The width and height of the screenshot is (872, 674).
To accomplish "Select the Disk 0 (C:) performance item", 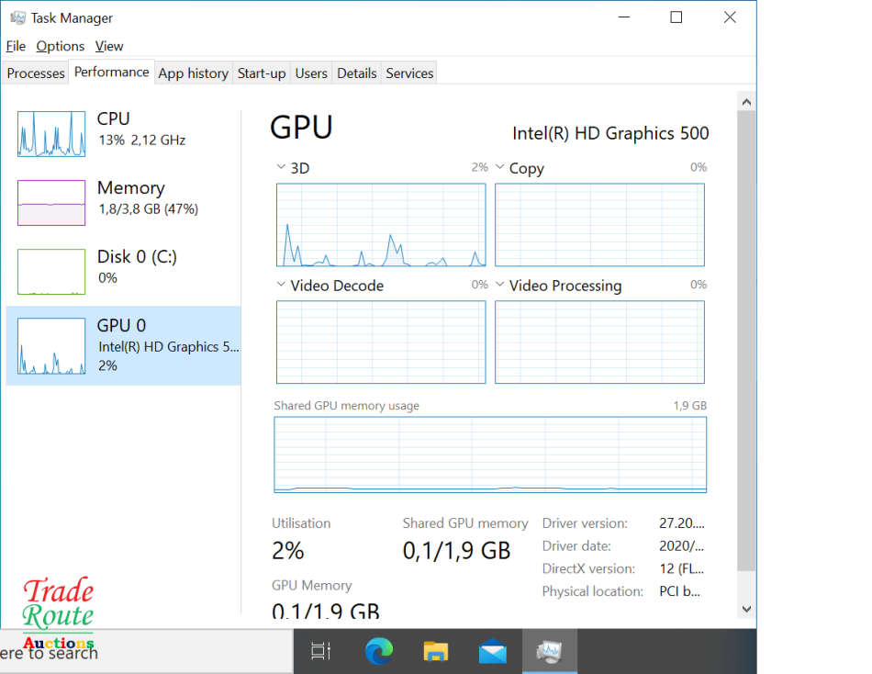I will pyautogui.click(x=123, y=266).
